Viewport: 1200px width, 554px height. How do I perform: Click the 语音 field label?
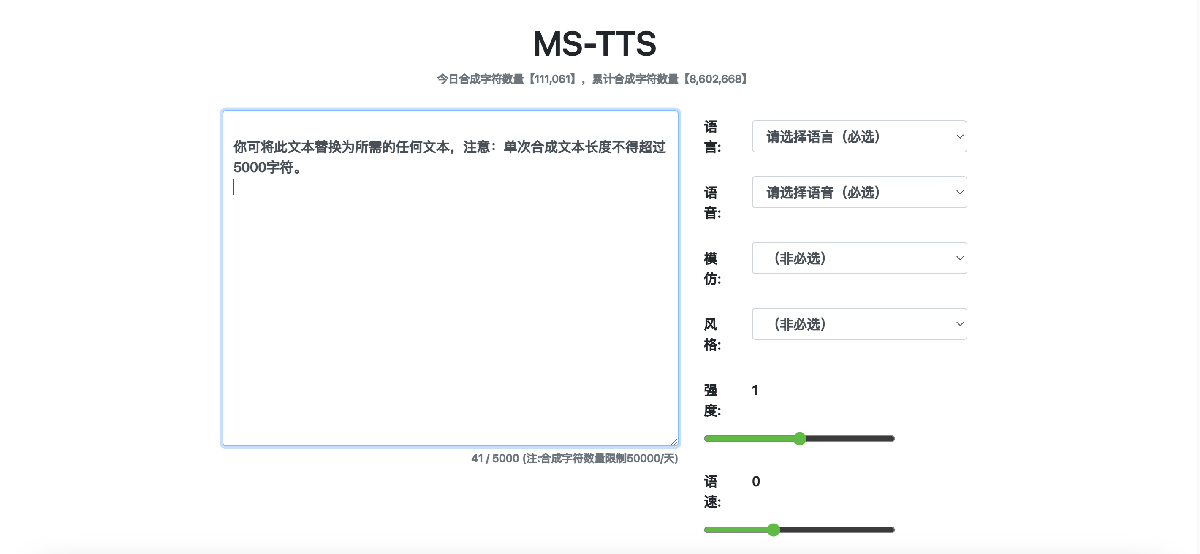click(712, 203)
